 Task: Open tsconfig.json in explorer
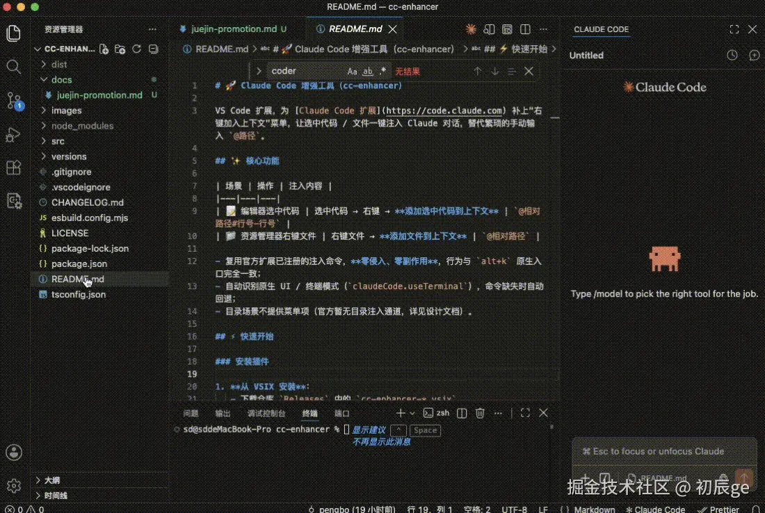(x=79, y=295)
